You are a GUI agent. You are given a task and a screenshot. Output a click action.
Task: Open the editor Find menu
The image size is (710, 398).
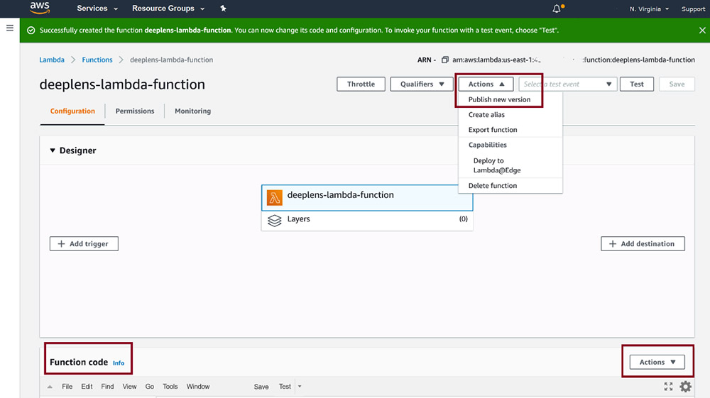point(107,387)
